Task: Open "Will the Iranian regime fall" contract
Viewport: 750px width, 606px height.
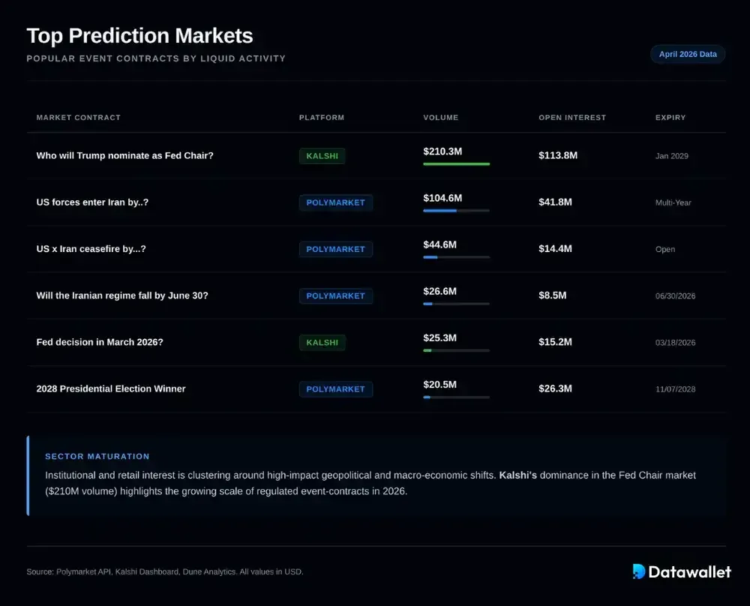Action: coord(121,295)
